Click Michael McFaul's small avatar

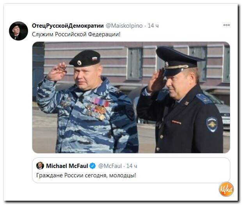pos(40,166)
